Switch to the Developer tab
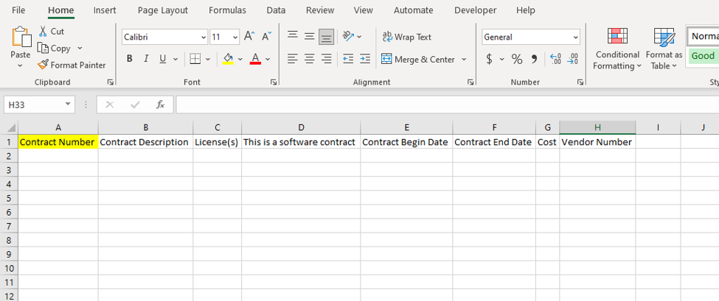The width and height of the screenshot is (719, 301). click(x=475, y=10)
